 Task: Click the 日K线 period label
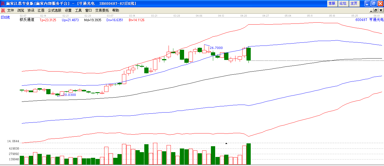[x=5, y=18]
